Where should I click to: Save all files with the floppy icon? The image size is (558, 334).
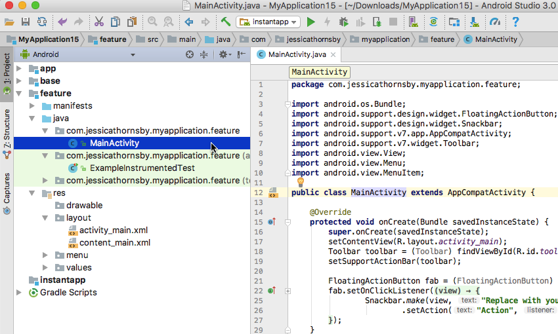pyautogui.click(x=26, y=22)
